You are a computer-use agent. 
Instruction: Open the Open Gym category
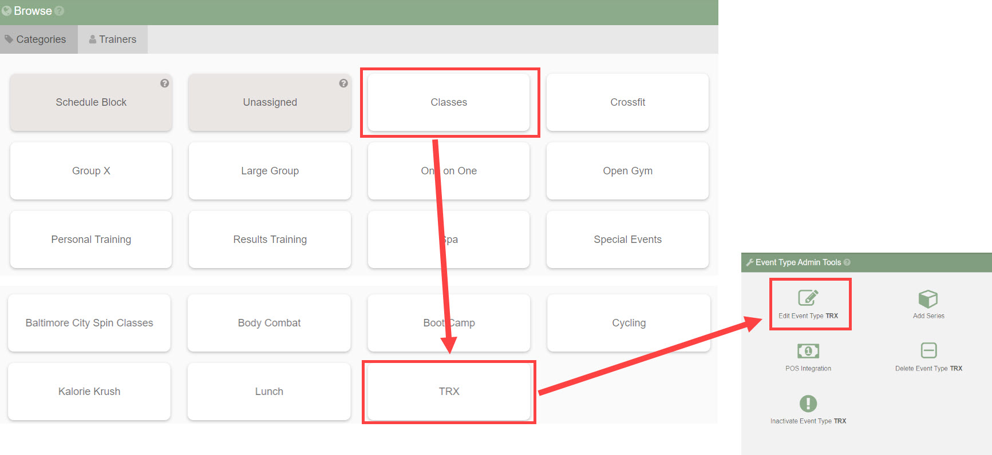point(627,171)
